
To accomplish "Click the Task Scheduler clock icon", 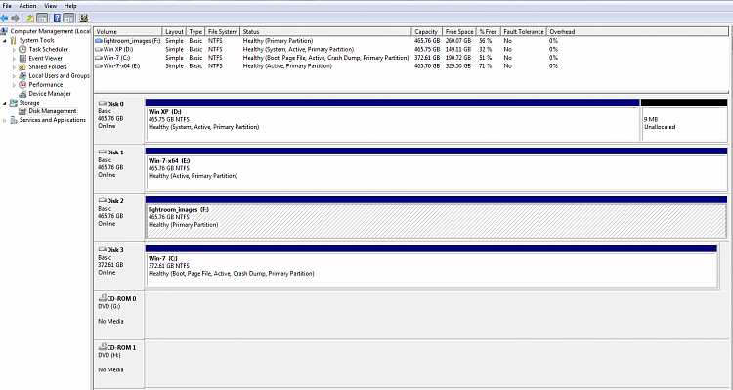I will (22, 49).
